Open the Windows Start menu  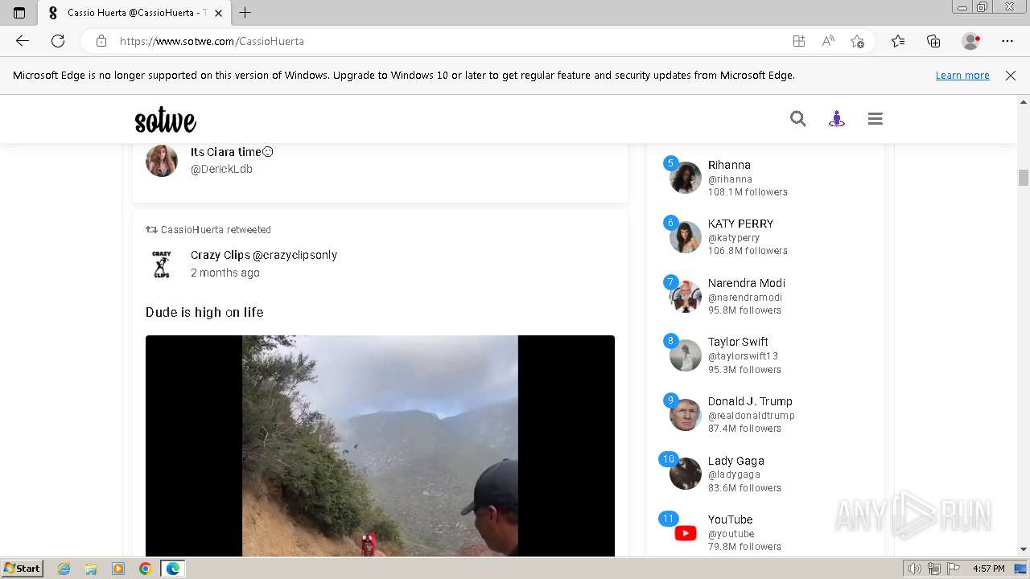(22, 569)
